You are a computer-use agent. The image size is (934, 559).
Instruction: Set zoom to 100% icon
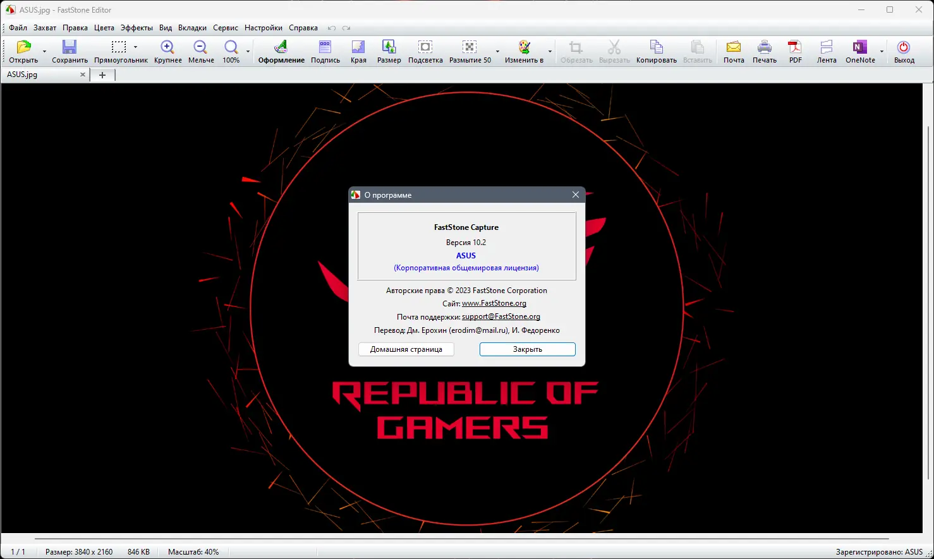tap(231, 47)
